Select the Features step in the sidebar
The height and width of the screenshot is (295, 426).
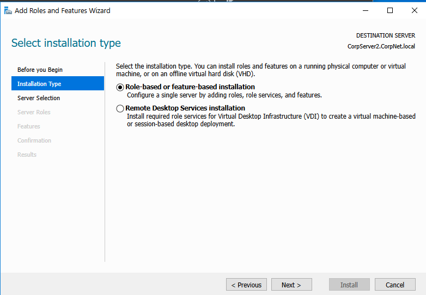(x=29, y=126)
